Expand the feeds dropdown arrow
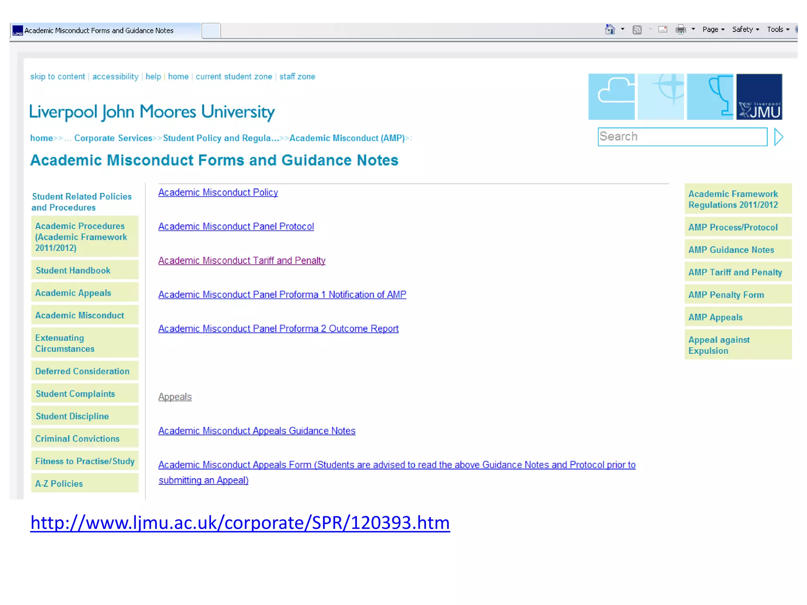This screenshot has width=807, height=605. coord(650,29)
